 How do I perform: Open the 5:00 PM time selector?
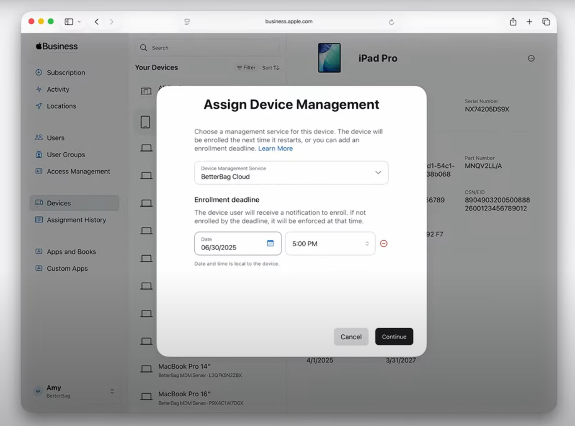tap(330, 244)
